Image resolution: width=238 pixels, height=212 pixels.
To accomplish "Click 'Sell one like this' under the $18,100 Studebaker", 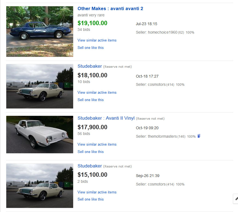I will 91,100.
